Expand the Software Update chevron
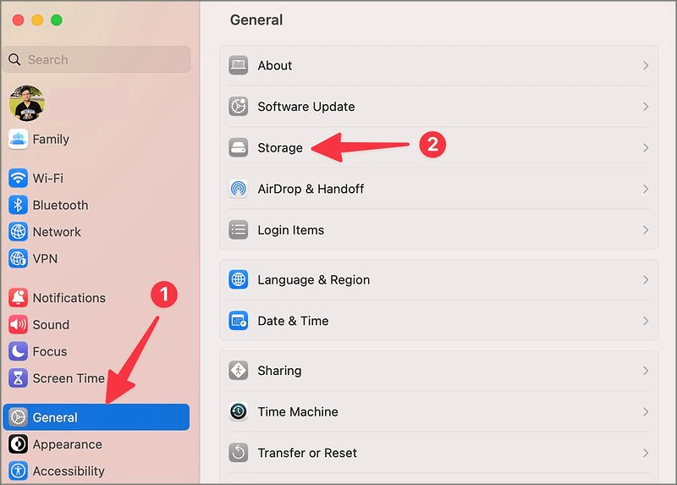Screen dimensions: 677x485 pos(646,107)
